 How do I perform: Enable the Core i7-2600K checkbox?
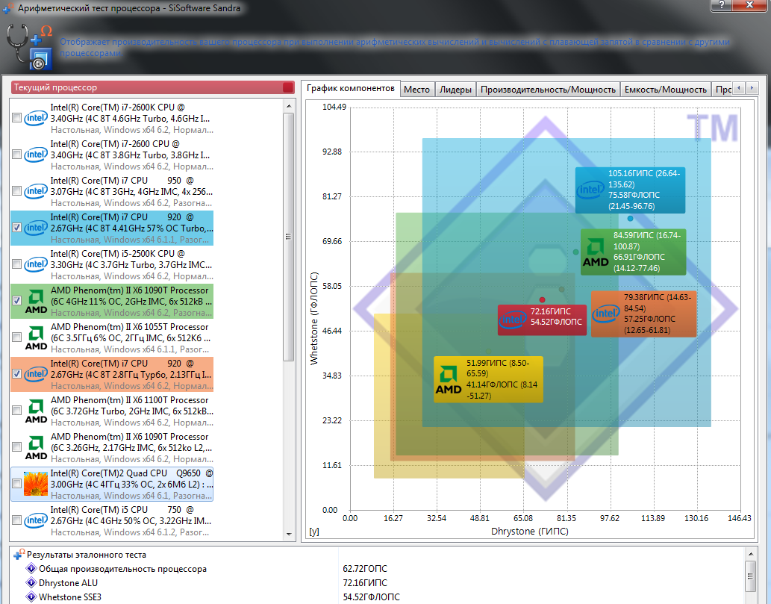[x=16, y=118]
